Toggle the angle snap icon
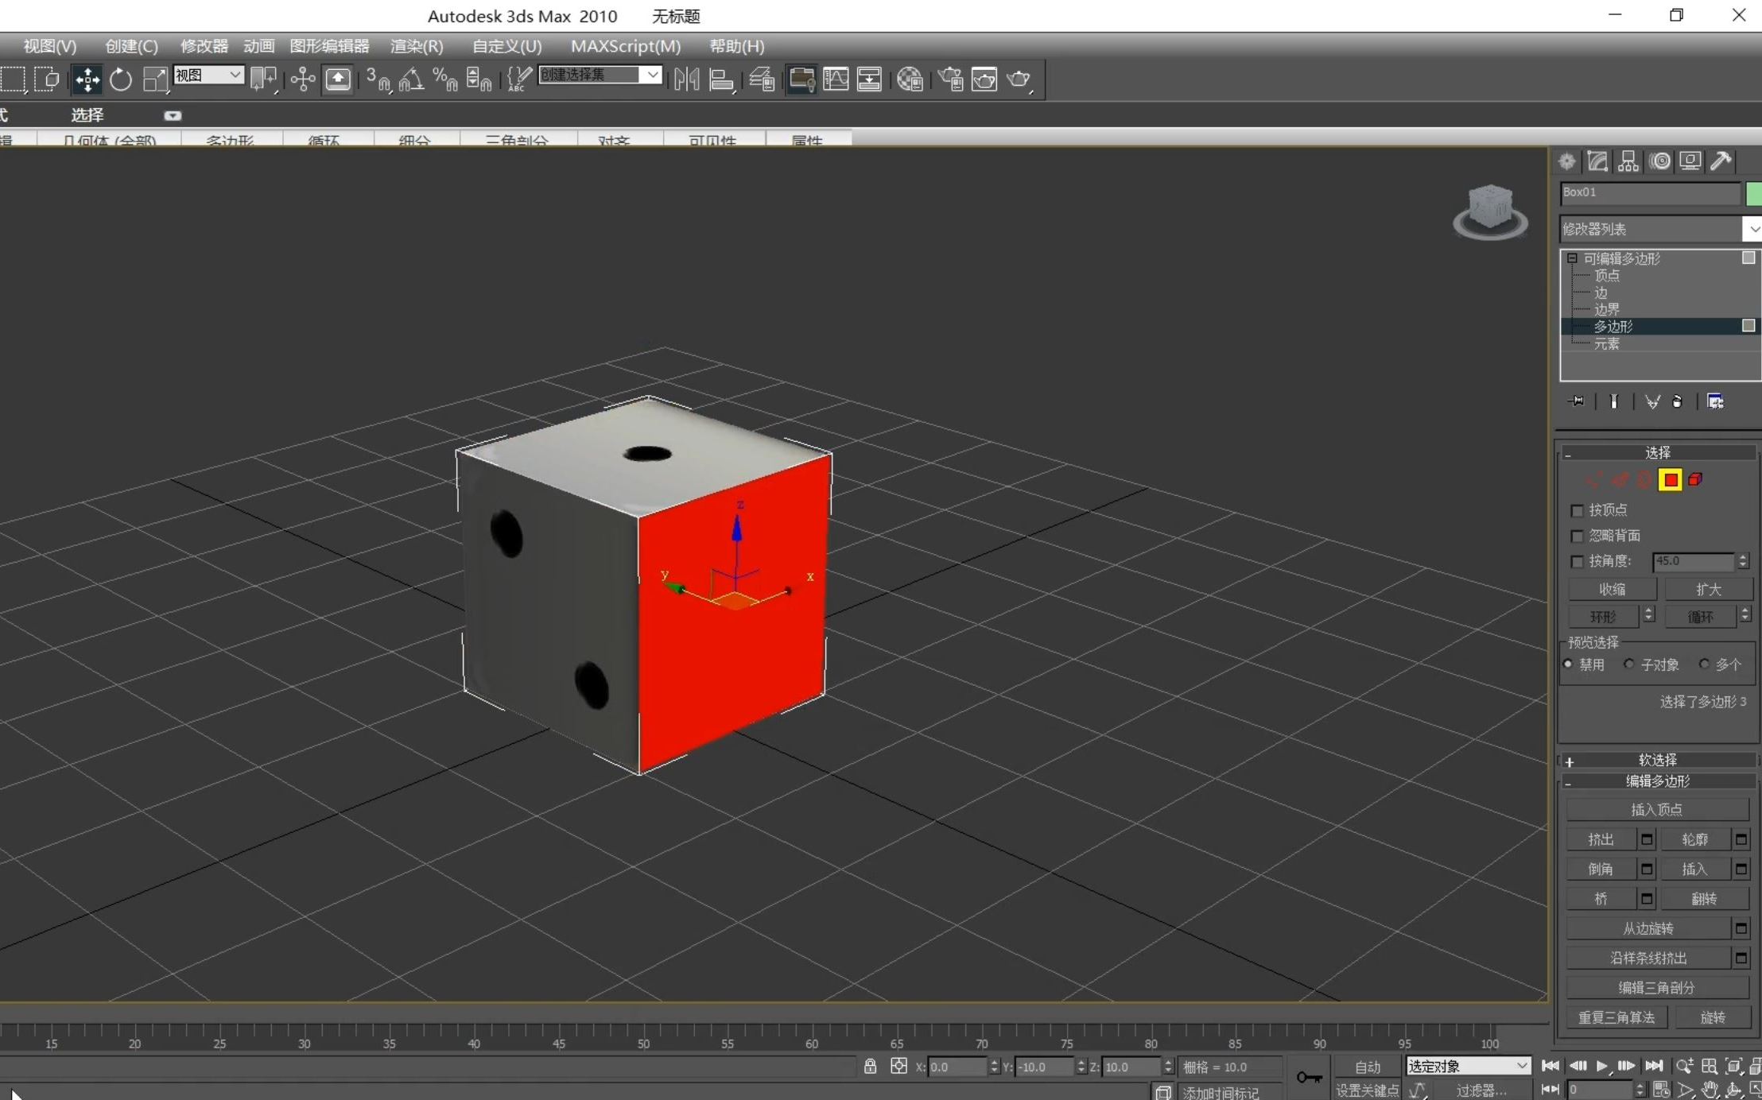The height and width of the screenshot is (1100, 1762). pos(411,79)
